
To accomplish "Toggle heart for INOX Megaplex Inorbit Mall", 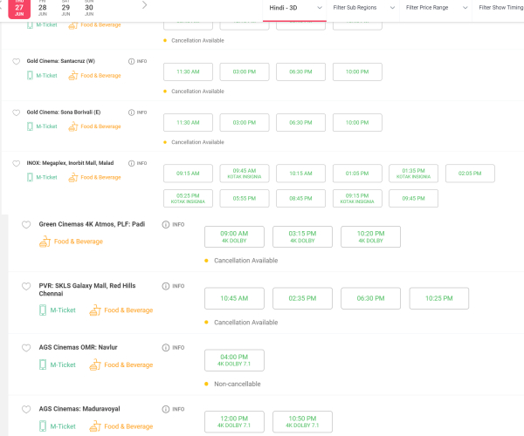I will (16, 163).
